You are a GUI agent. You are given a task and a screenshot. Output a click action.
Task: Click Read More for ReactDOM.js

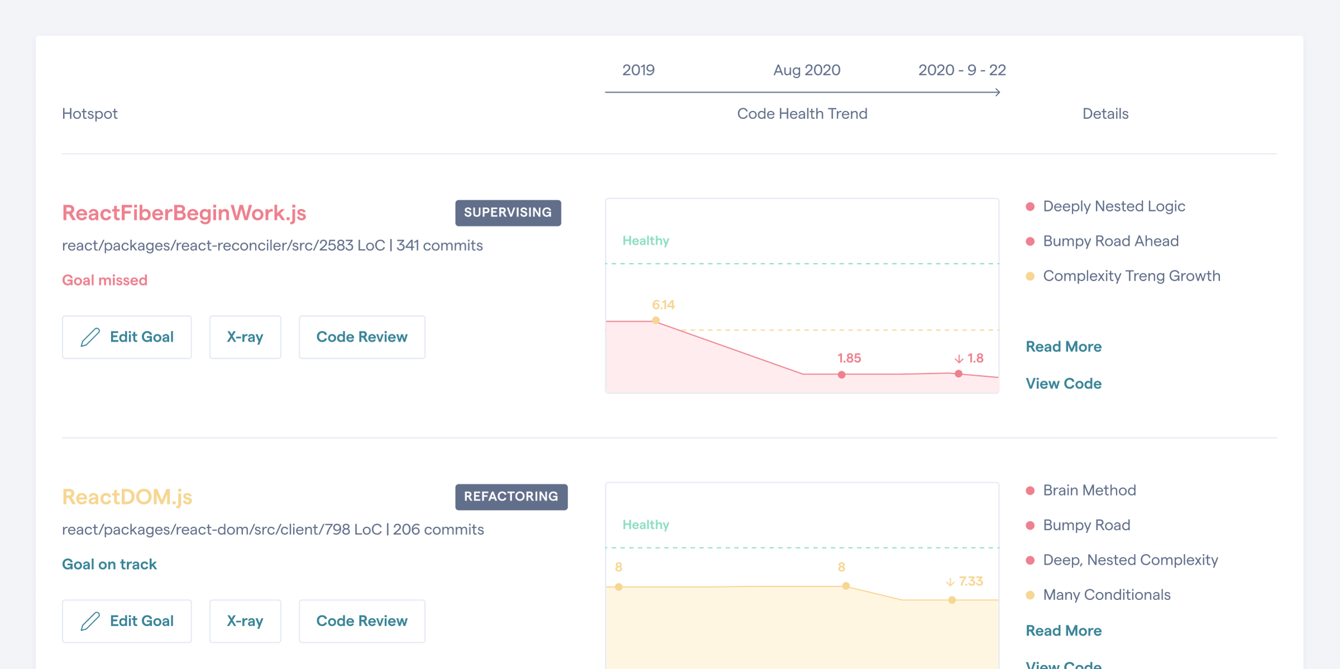[x=1064, y=631]
